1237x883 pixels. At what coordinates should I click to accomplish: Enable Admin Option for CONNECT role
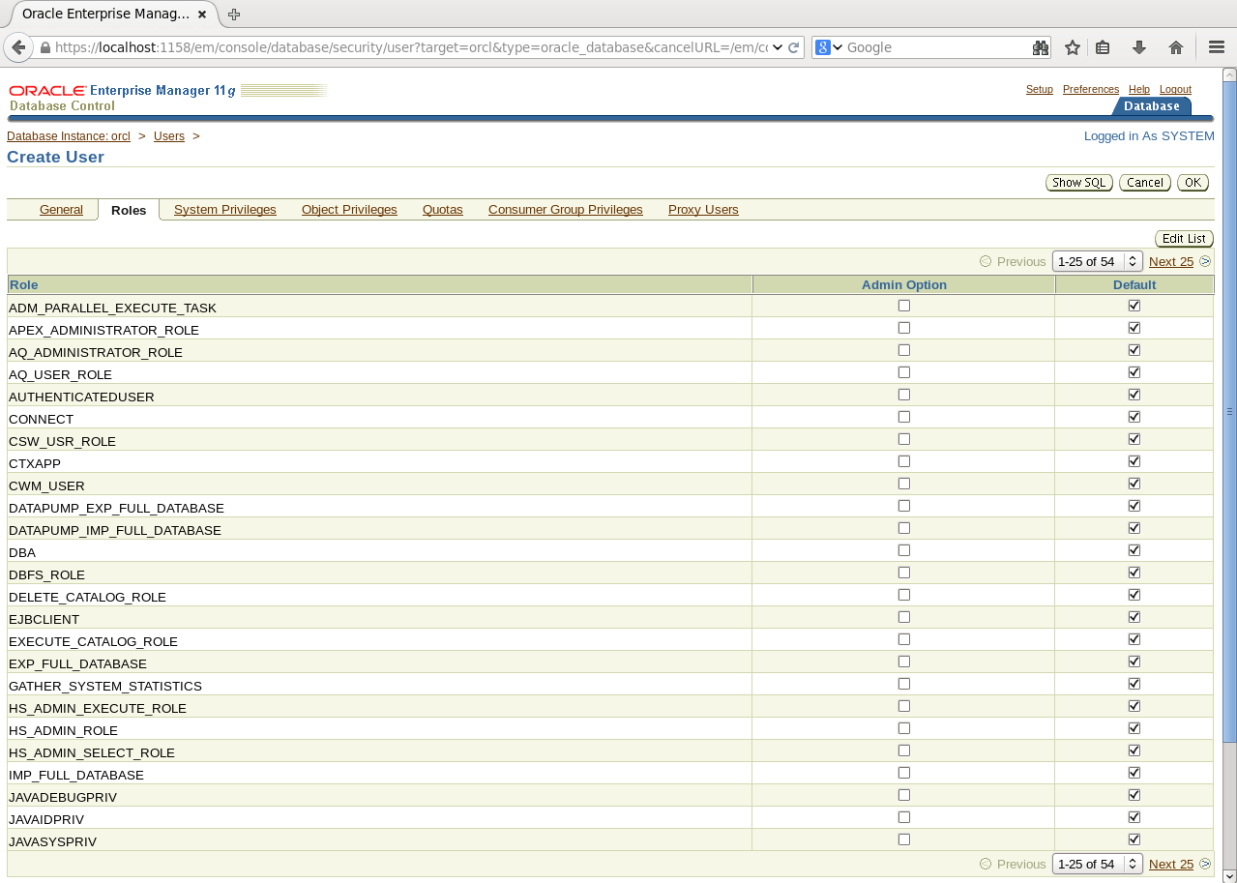[x=904, y=417]
